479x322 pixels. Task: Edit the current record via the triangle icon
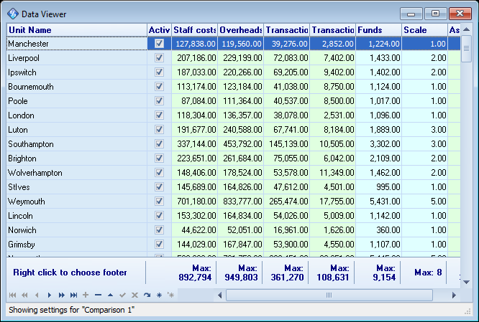[110, 295]
